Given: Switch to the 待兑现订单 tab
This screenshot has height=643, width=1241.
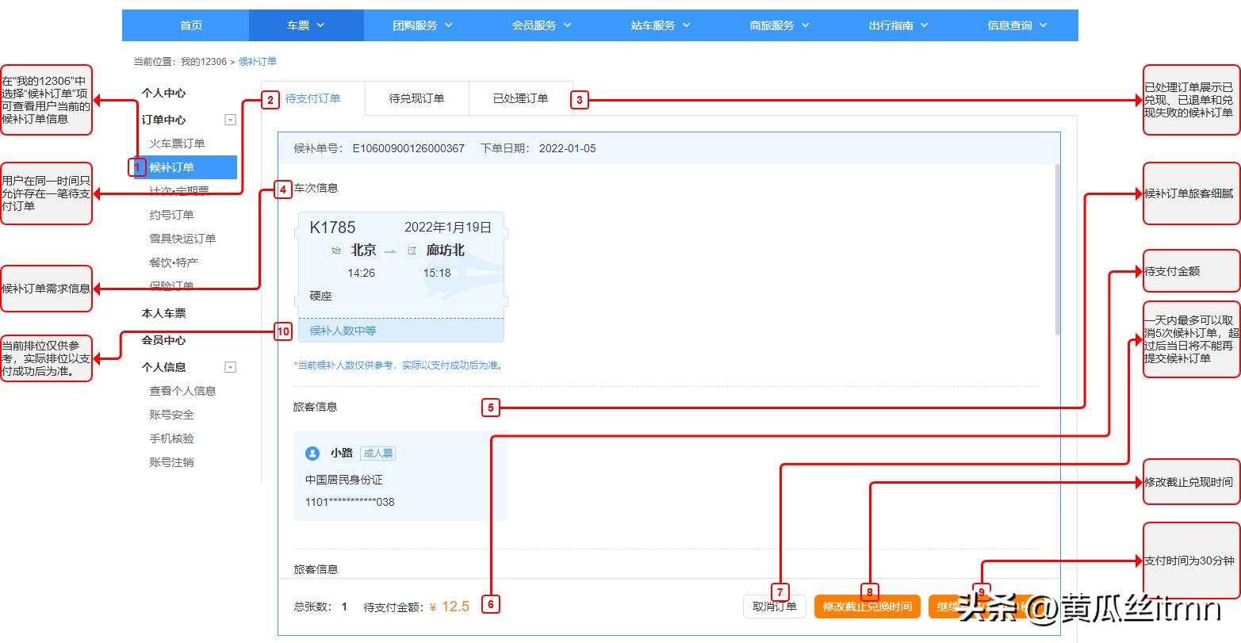Looking at the screenshot, I should [x=416, y=99].
